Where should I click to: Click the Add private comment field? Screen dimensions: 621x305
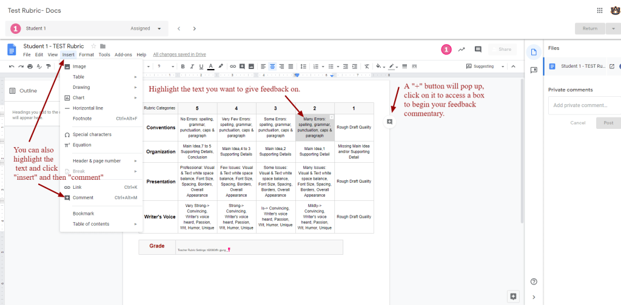click(x=583, y=105)
